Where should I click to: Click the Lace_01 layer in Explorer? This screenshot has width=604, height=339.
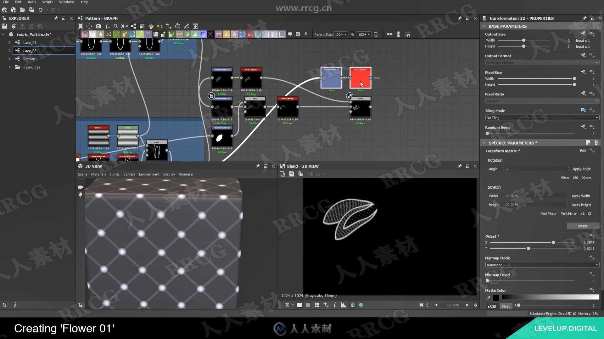(30, 42)
